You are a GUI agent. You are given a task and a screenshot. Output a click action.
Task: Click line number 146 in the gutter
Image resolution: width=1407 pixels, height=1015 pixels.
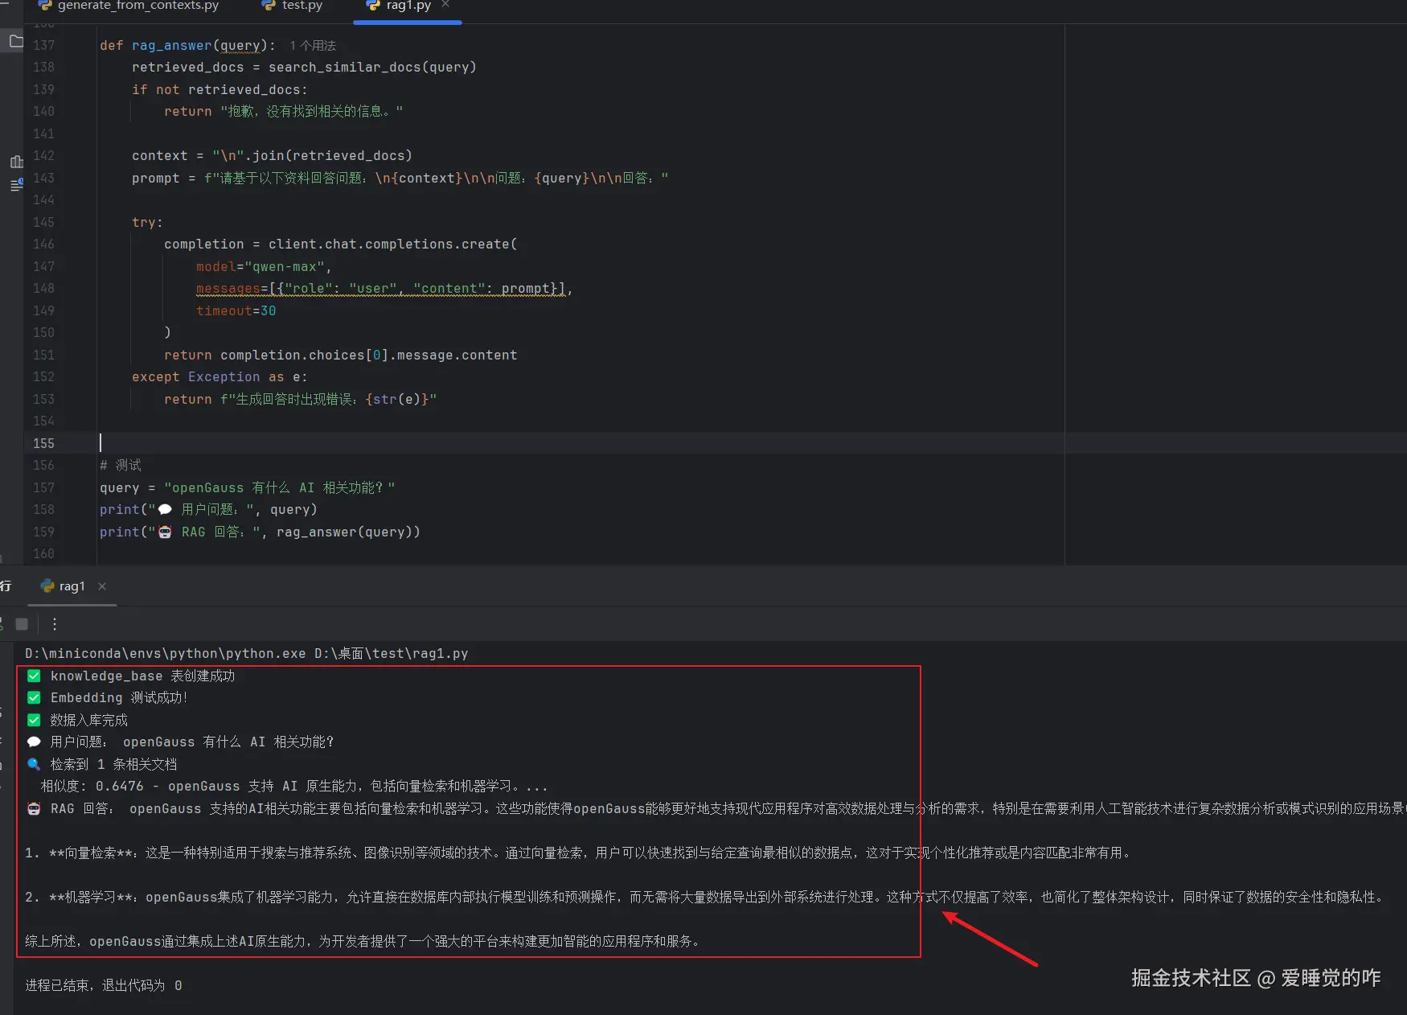[43, 245]
